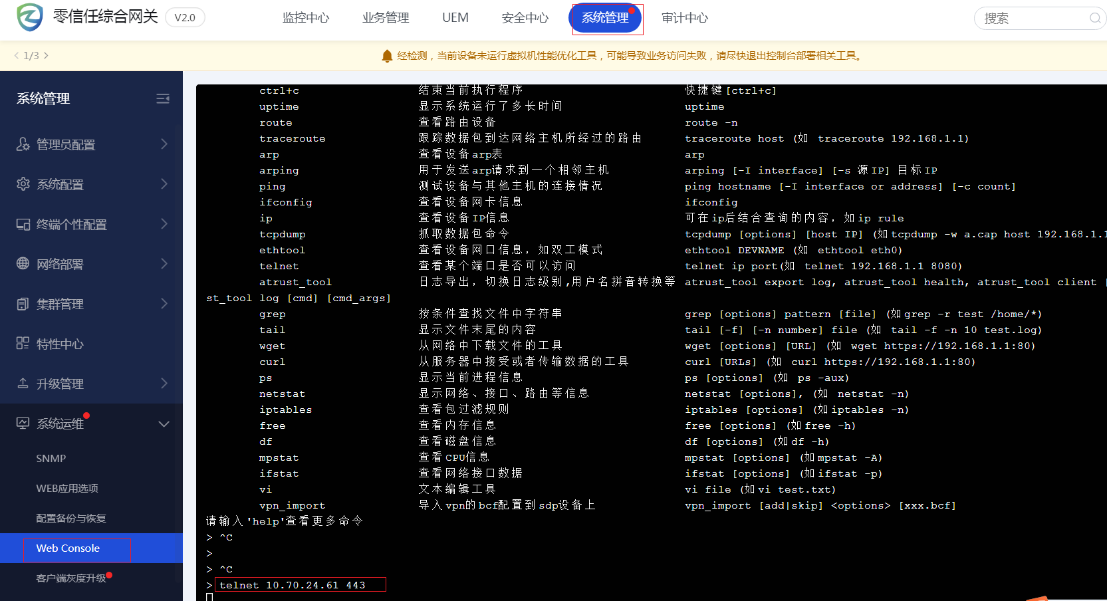The width and height of the screenshot is (1107, 601).
Task: Click the search magnifier icon
Action: pyautogui.click(x=1094, y=19)
